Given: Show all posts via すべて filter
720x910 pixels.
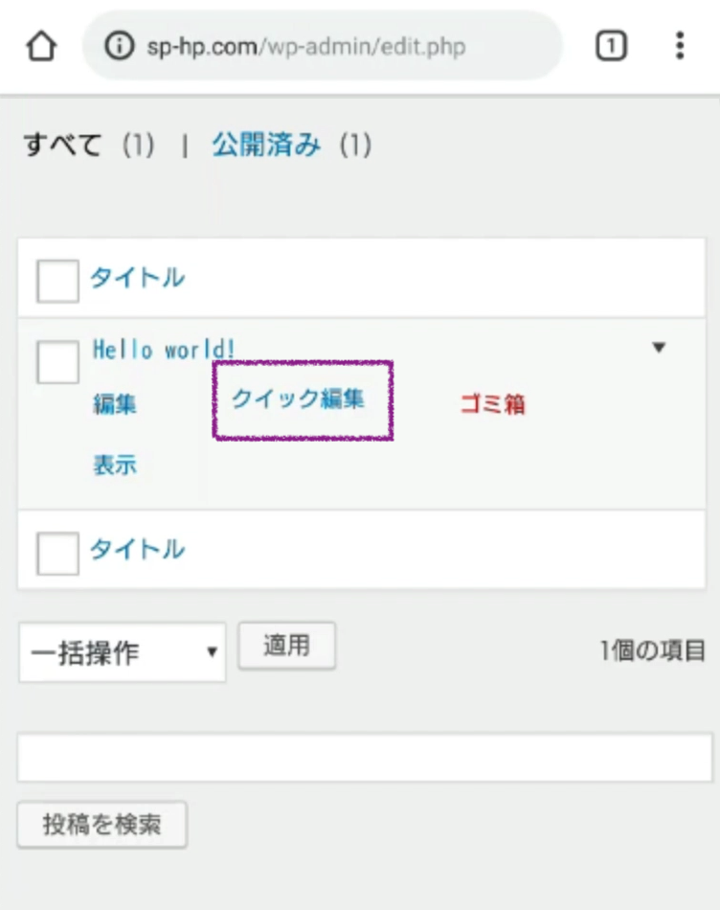Looking at the screenshot, I should pyautogui.click(x=63, y=146).
